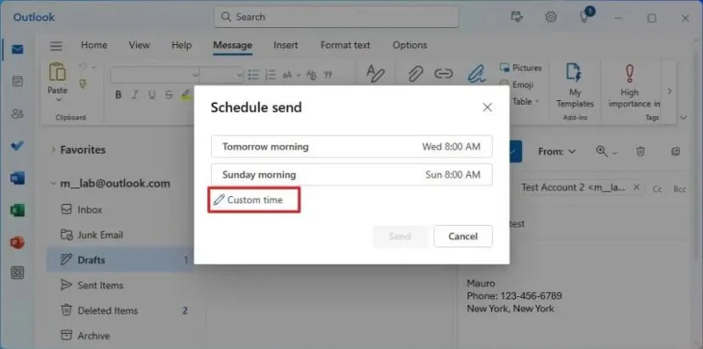Show more ribbon commands arrow
Screen dimensions: 703x349
pyautogui.click(x=670, y=91)
